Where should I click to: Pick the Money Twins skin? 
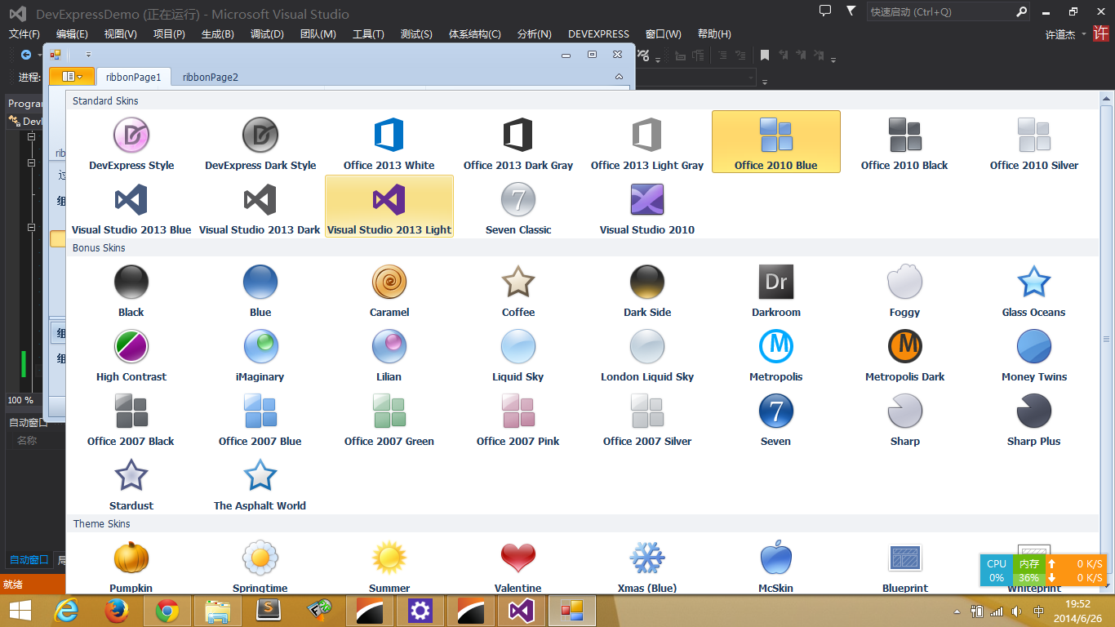(1034, 354)
